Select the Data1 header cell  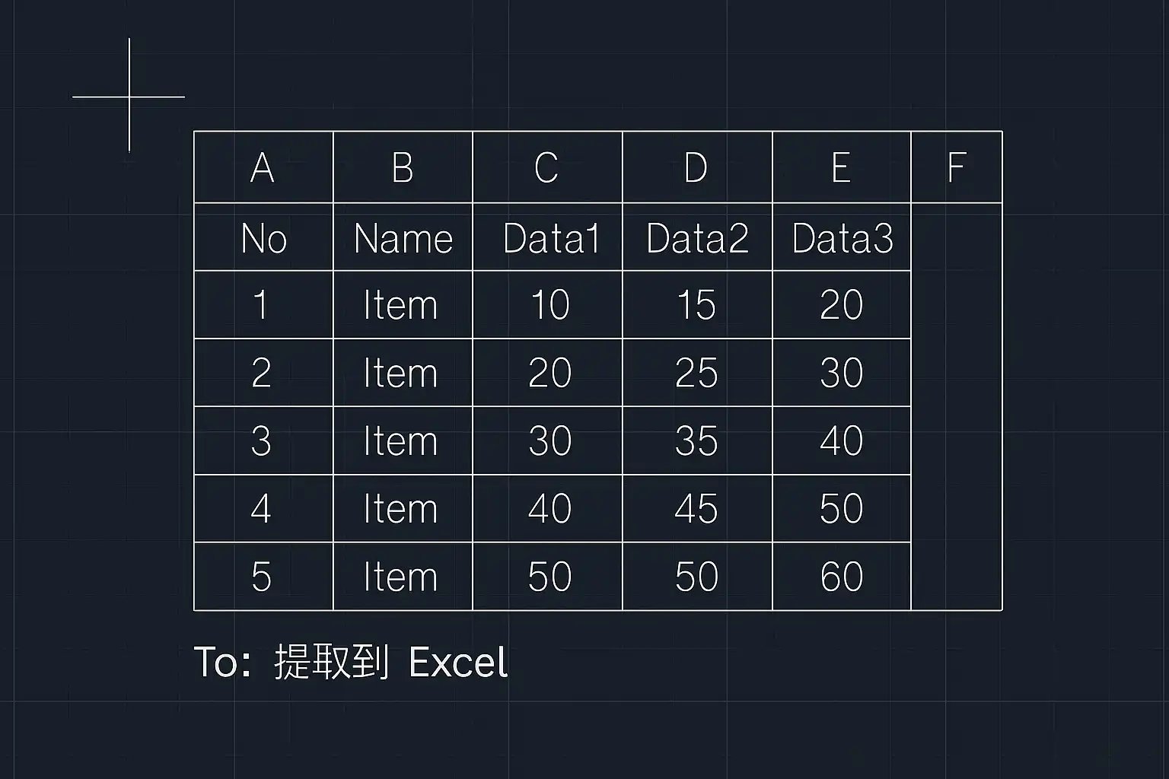(547, 237)
